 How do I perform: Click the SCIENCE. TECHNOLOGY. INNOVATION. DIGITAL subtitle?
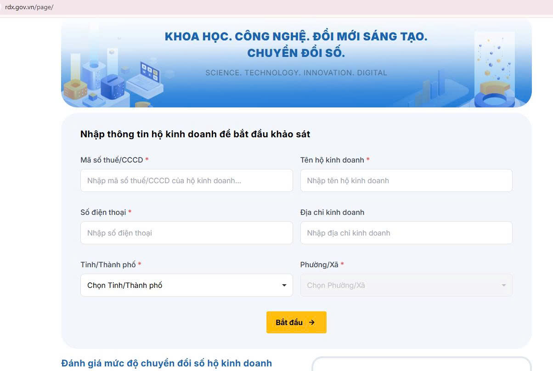click(x=296, y=73)
